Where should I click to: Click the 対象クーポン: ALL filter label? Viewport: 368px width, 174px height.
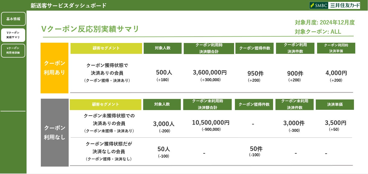pyautogui.click(x=318, y=32)
